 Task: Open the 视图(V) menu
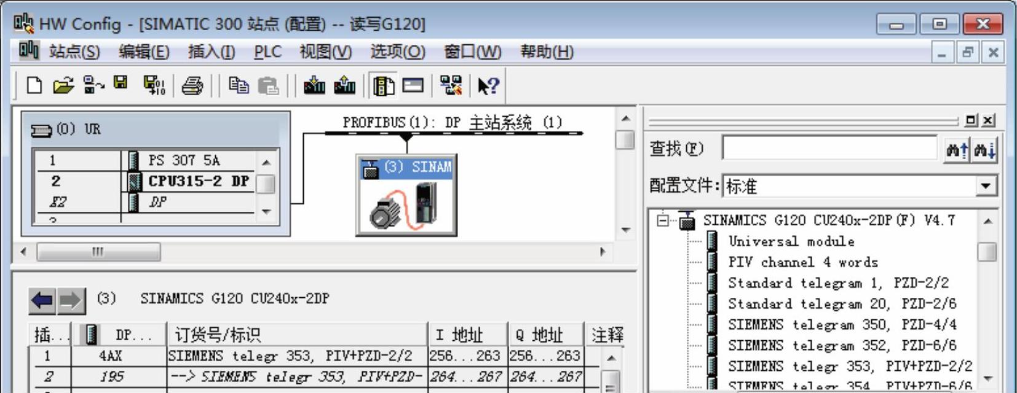pyautogui.click(x=325, y=52)
